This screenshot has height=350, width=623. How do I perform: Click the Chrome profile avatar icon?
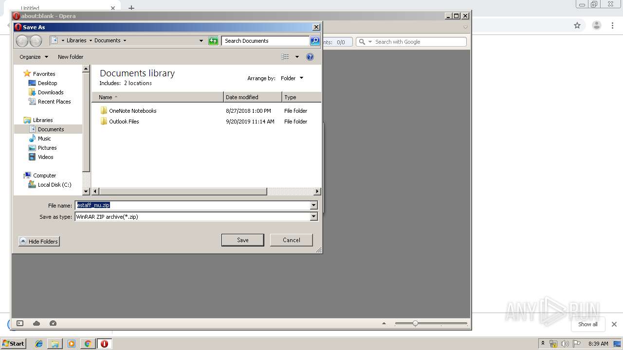click(x=597, y=25)
